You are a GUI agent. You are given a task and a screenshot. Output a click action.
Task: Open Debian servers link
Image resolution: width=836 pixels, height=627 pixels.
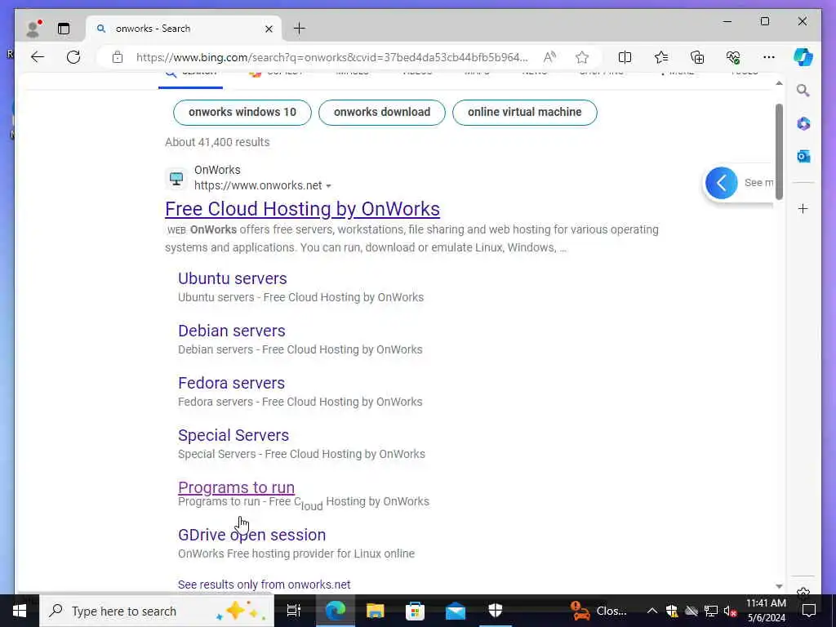[231, 331]
